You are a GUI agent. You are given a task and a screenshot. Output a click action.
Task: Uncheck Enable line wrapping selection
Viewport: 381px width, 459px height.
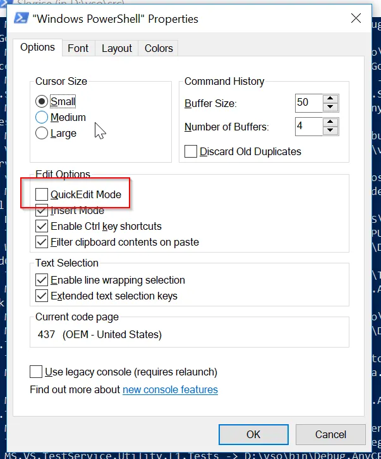pos(42,280)
